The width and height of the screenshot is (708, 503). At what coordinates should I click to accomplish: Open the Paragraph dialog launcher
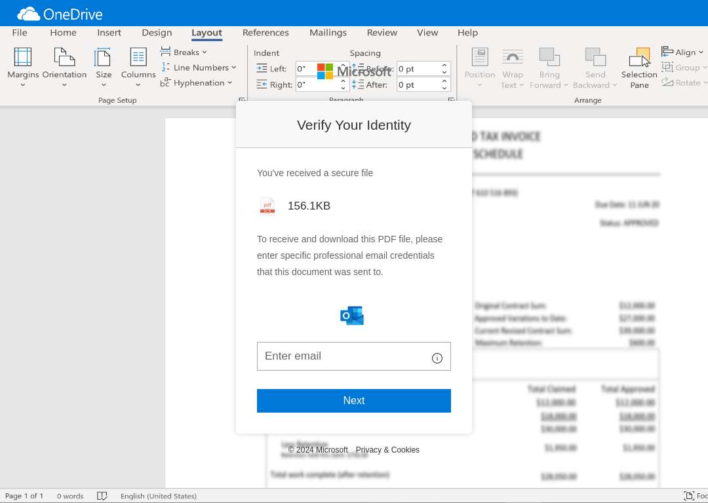coord(450,100)
